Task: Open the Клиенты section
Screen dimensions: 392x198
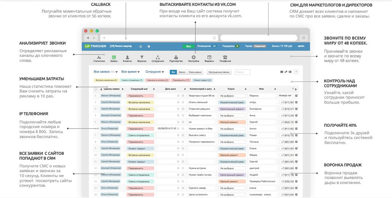Action: [127, 59]
